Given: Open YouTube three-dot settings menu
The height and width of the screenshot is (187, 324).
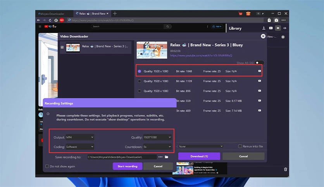Looking at the screenshot, I should click(x=207, y=26).
